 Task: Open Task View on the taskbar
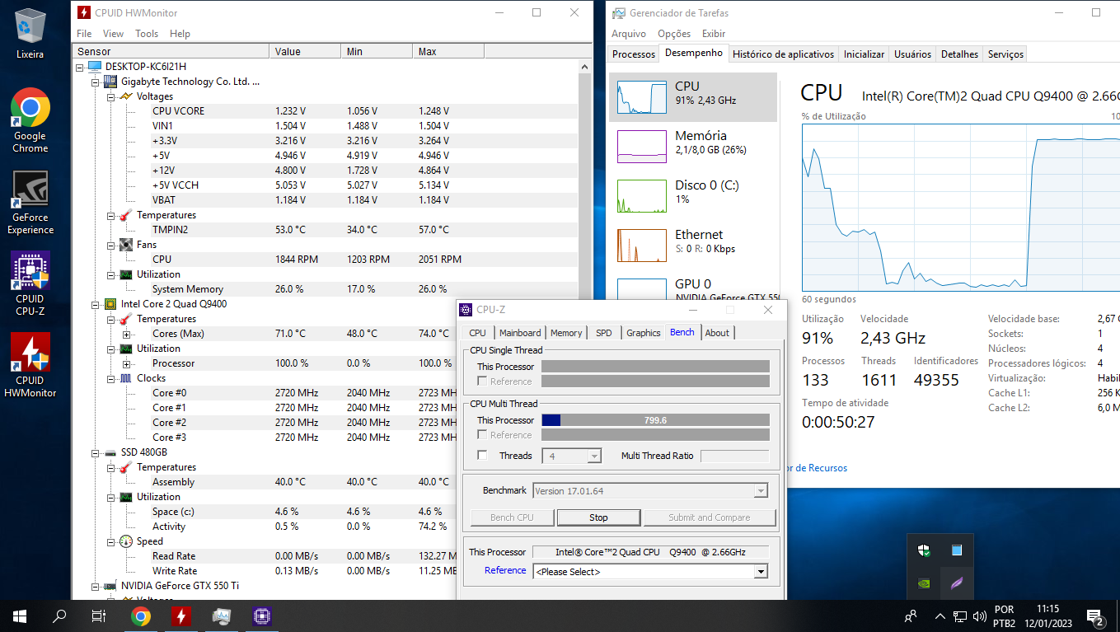click(98, 616)
